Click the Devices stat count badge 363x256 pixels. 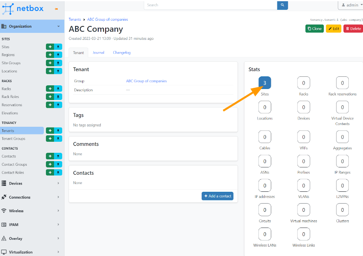pyautogui.click(x=303, y=107)
